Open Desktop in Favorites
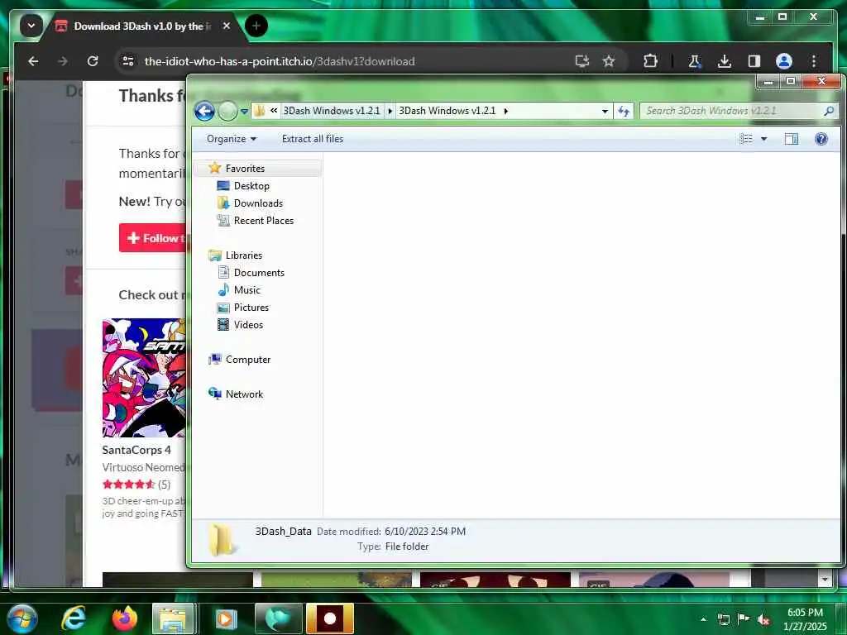 point(251,186)
